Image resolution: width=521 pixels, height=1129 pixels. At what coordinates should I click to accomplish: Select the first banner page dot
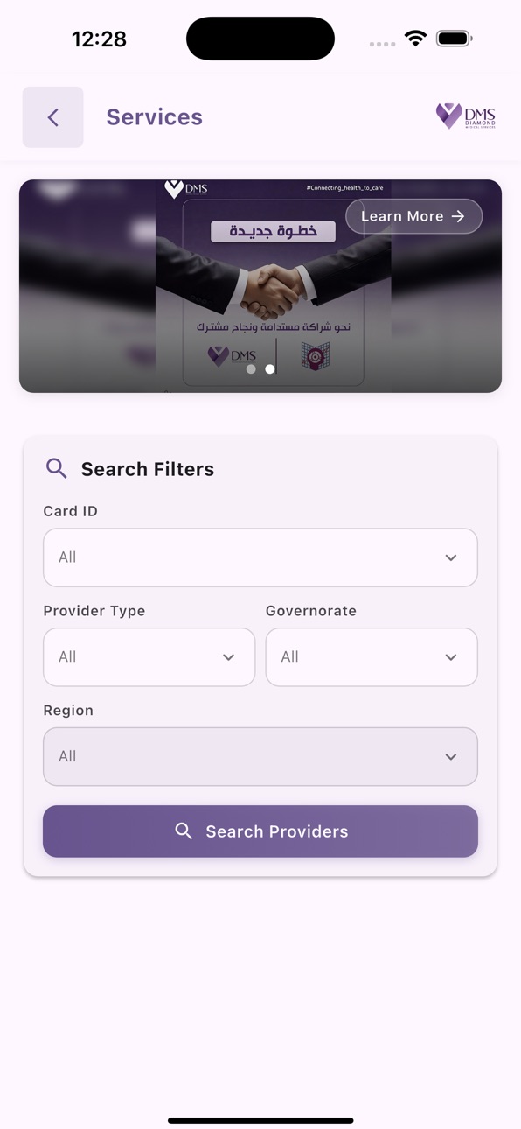(x=251, y=369)
